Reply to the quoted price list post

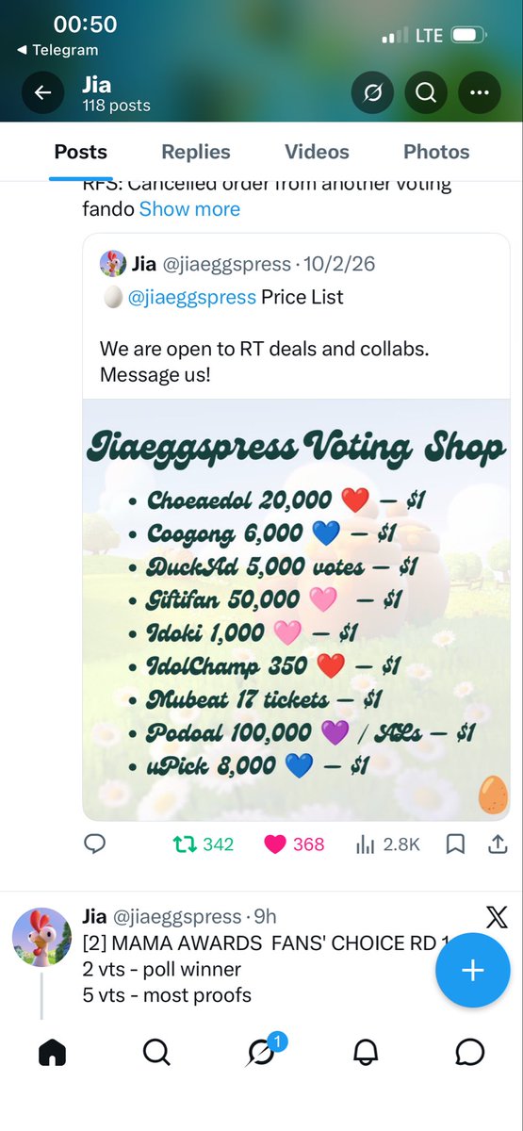pyautogui.click(x=94, y=844)
